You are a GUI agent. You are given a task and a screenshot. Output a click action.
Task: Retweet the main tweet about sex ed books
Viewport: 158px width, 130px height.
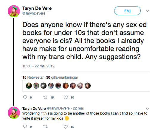[45, 97]
